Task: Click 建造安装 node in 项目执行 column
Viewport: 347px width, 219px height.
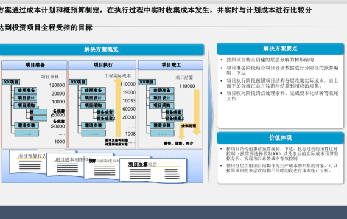Action: point(93,126)
